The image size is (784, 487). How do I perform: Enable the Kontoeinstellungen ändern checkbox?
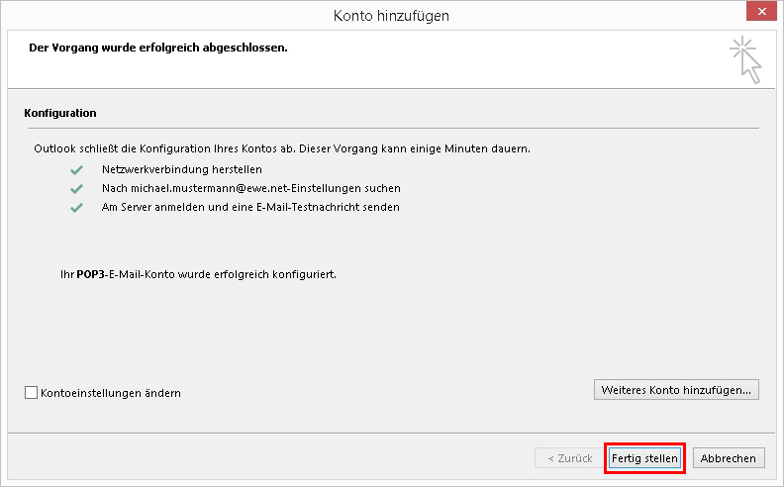31,393
